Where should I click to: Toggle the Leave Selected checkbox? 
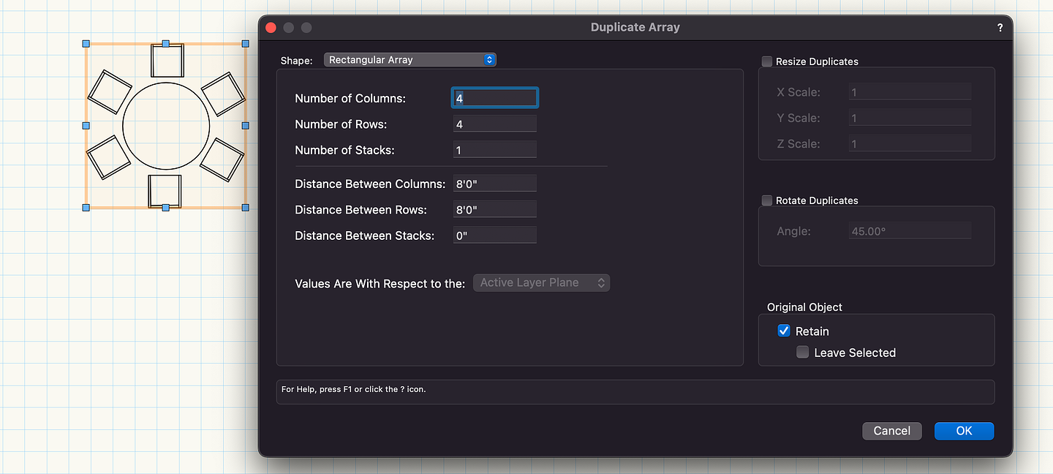(x=803, y=353)
